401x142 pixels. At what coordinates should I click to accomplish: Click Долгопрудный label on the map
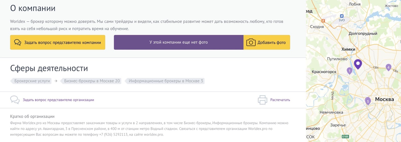(x=363, y=34)
